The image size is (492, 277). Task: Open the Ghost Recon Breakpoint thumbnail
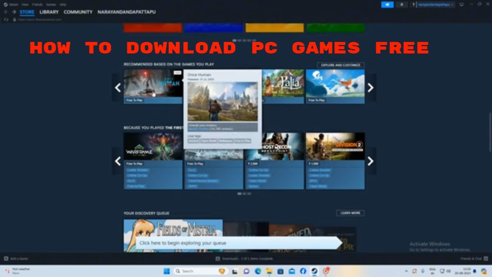pos(283,146)
